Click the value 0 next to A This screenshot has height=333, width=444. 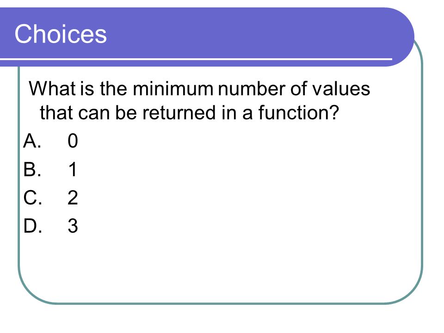point(73,141)
